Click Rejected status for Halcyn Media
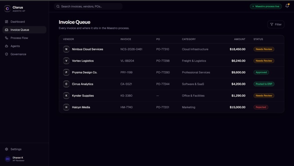The height and width of the screenshot is (166, 294). tap(261, 107)
